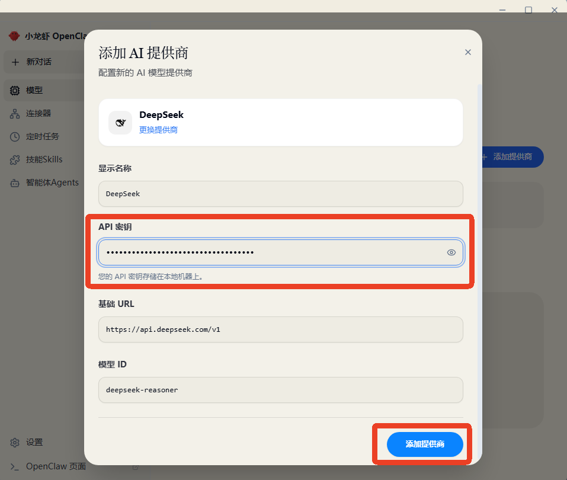Screen dimensions: 567x480
Task: Toggle API key visibility with eye icon
Action: click(x=451, y=252)
